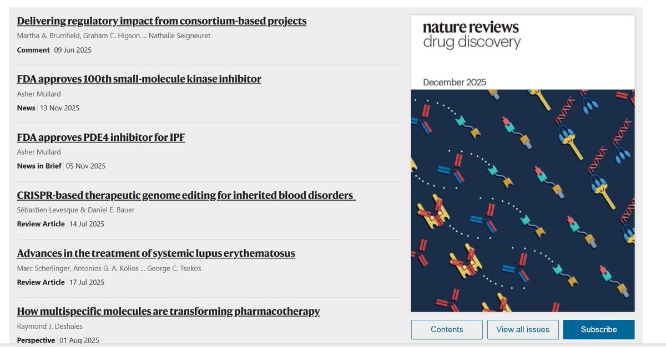
Task: Click the View all issues button
Action: click(x=523, y=329)
